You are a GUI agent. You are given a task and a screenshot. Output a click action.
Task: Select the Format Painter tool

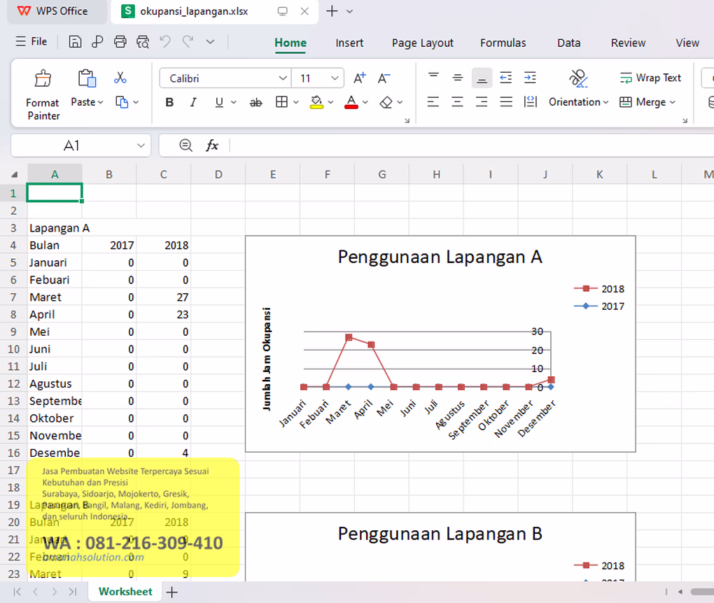(43, 96)
